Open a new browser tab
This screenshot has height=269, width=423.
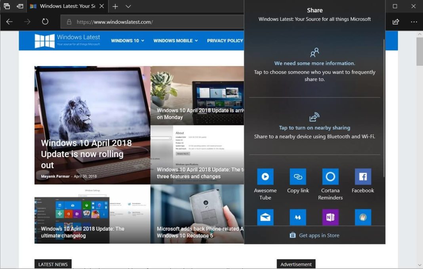[115, 6]
